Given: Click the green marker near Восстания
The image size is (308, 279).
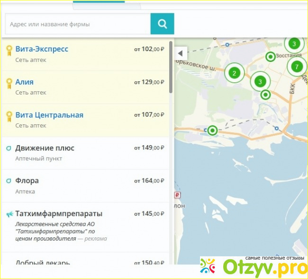Looking at the screenshot, I should (271, 57).
